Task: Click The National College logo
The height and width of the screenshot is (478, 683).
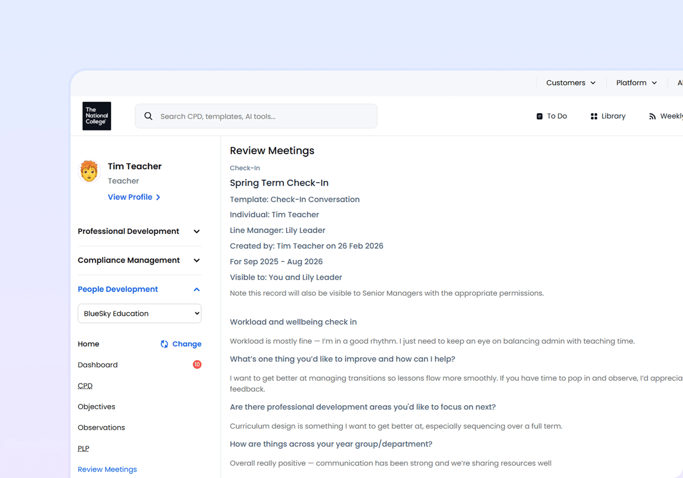Action: coord(97,116)
